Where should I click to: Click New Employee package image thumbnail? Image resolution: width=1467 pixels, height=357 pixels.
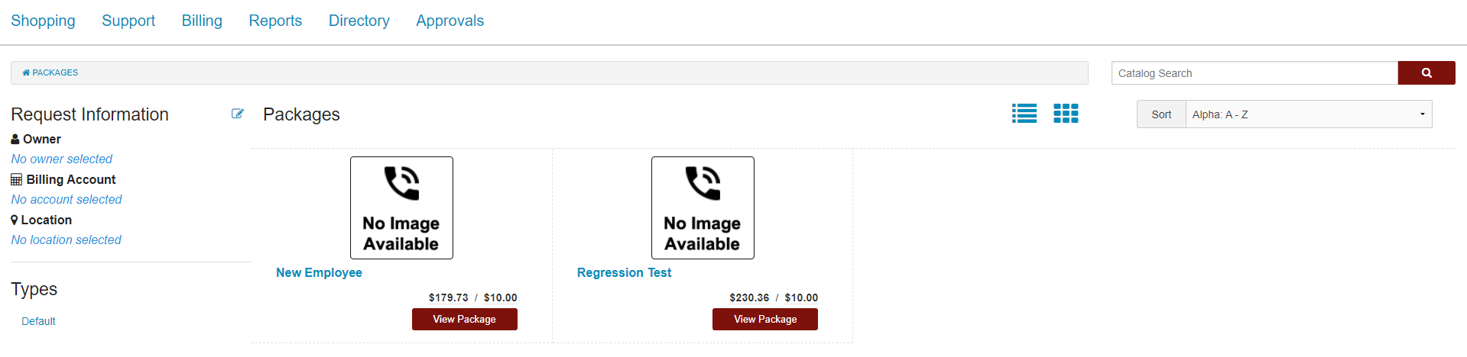click(401, 207)
